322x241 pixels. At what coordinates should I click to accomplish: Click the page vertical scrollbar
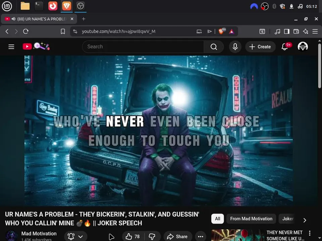(320, 66)
